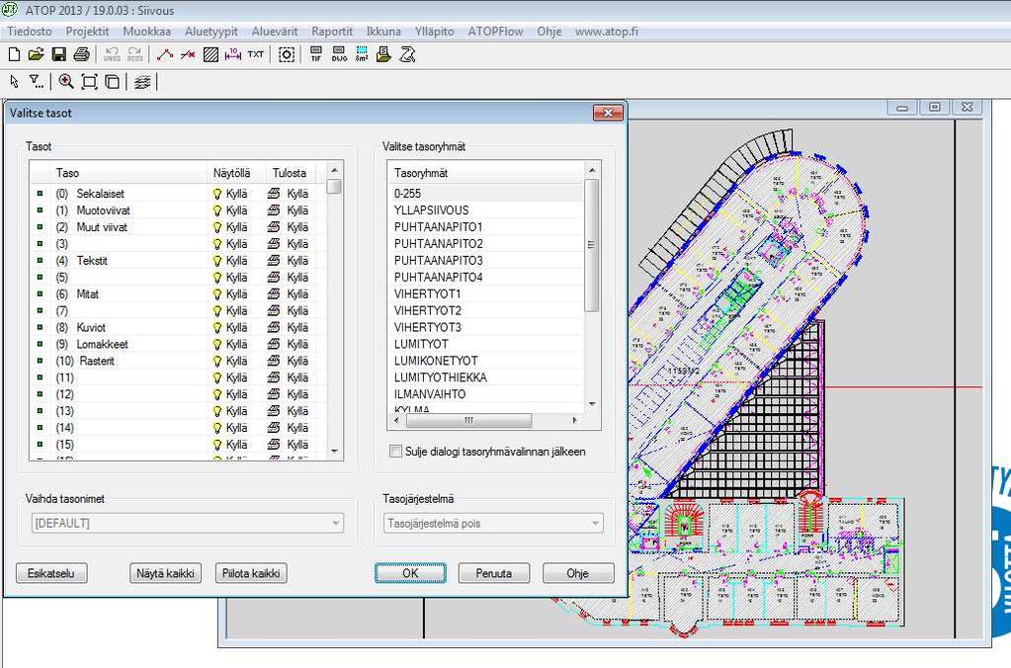Screen dimensions: 1011x668
Task: Click the Tasoryhmät horizontal scrollbar thumb
Action: coord(468,420)
